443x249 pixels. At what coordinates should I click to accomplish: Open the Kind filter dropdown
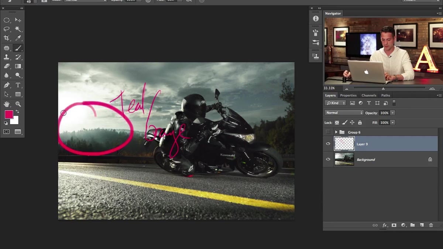click(336, 103)
